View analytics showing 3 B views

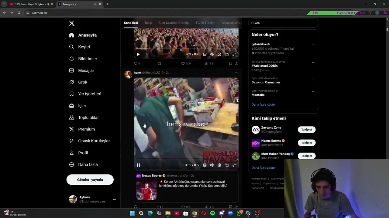click(x=209, y=64)
